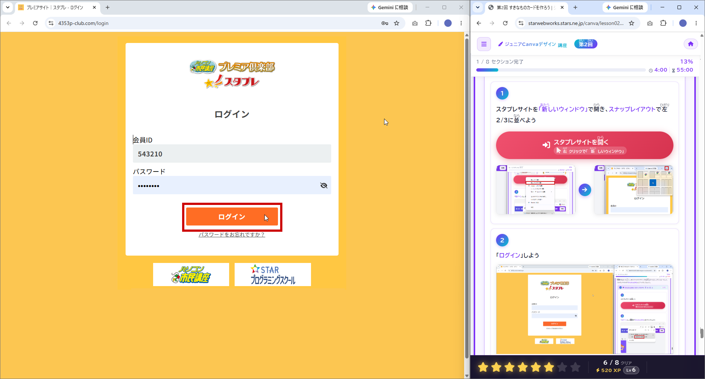Image resolution: width=705 pixels, height=379 pixels.
Task: Open the password manager key icon
Action: click(385, 23)
